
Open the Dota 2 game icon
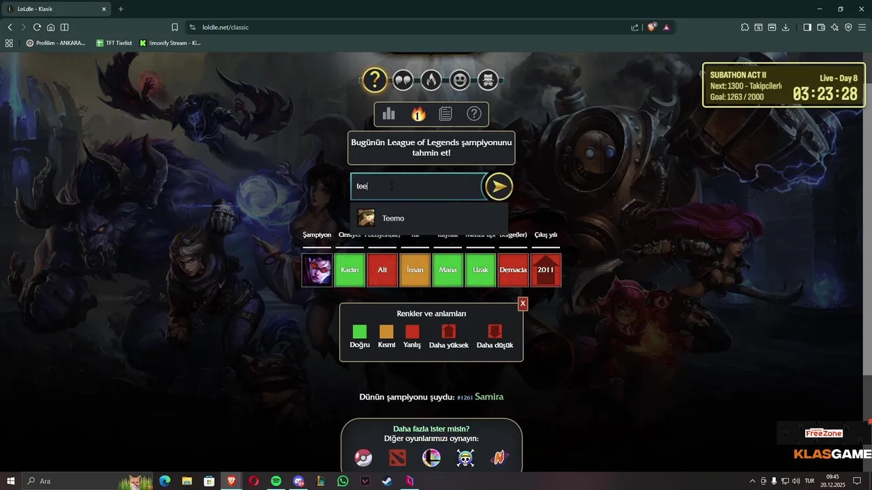(397, 458)
